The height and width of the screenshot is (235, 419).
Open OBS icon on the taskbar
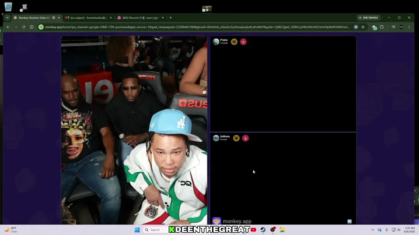[273, 230]
